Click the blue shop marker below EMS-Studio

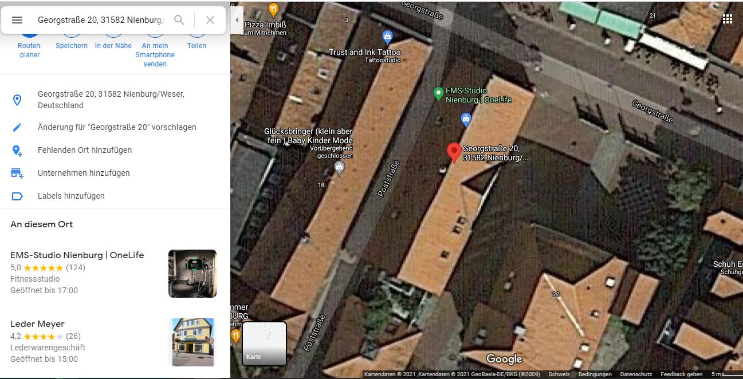click(466, 119)
